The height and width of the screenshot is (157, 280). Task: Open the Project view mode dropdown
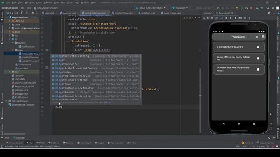(10, 13)
